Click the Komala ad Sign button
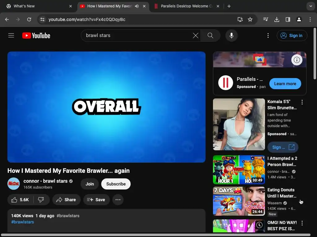The image size is (317, 237). 283,147
